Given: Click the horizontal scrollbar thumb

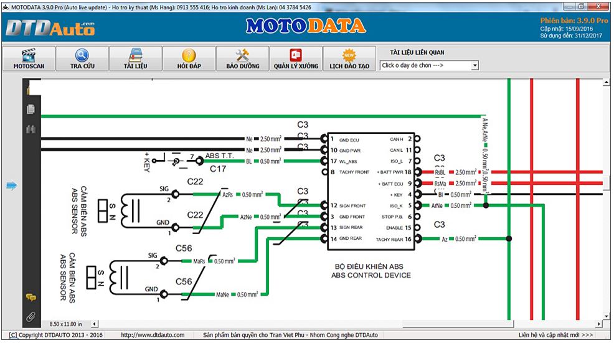Looking at the screenshot, I should (x=458, y=324).
